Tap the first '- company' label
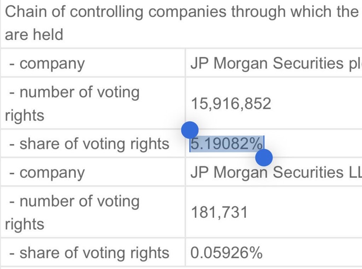Viewport: 362px width, 269px height. point(47,64)
